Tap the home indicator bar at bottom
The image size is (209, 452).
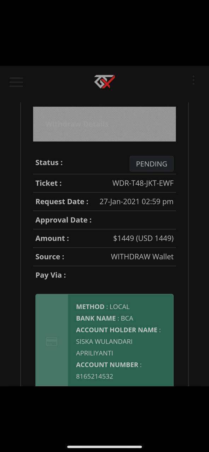tap(105, 447)
